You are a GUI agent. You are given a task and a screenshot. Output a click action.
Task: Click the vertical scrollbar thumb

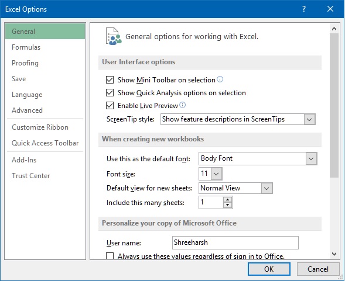[x=334, y=105]
